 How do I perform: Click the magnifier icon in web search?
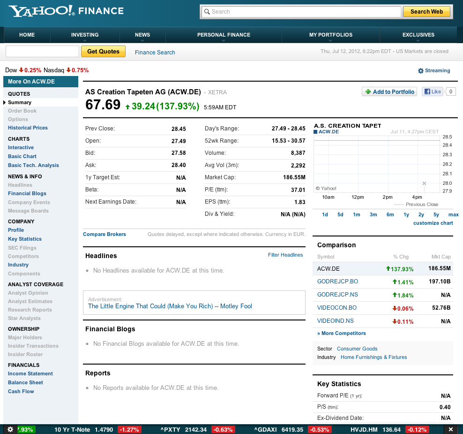pyautogui.click(x=207, y=12)
